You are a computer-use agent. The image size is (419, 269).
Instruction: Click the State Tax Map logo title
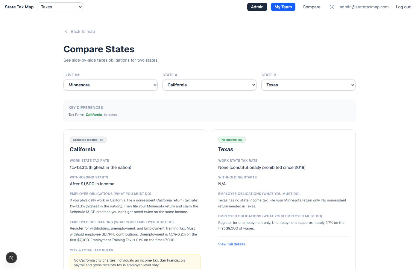(x=19, y=7)
